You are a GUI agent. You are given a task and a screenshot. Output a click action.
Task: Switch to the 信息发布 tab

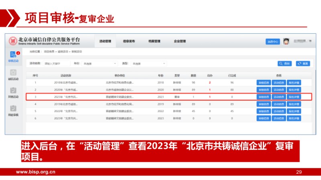click(129, 41)
